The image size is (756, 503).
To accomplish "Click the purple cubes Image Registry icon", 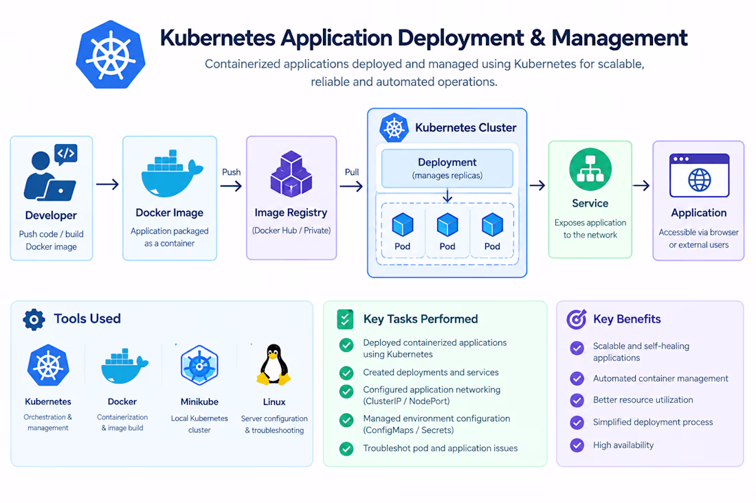I will coord(291,174).
